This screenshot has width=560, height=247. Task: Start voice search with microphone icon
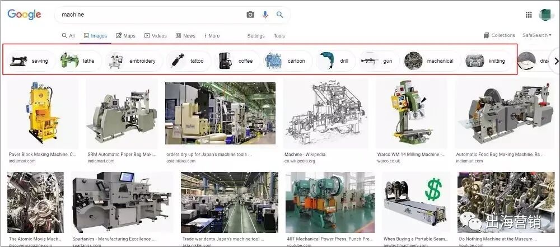click(x=265, y=15)
